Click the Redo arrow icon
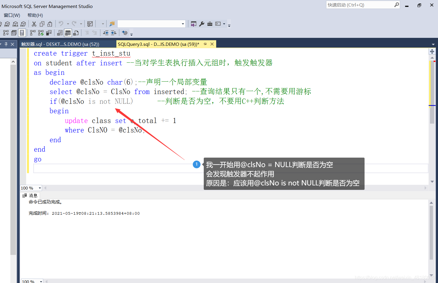 tap(74, 24)
